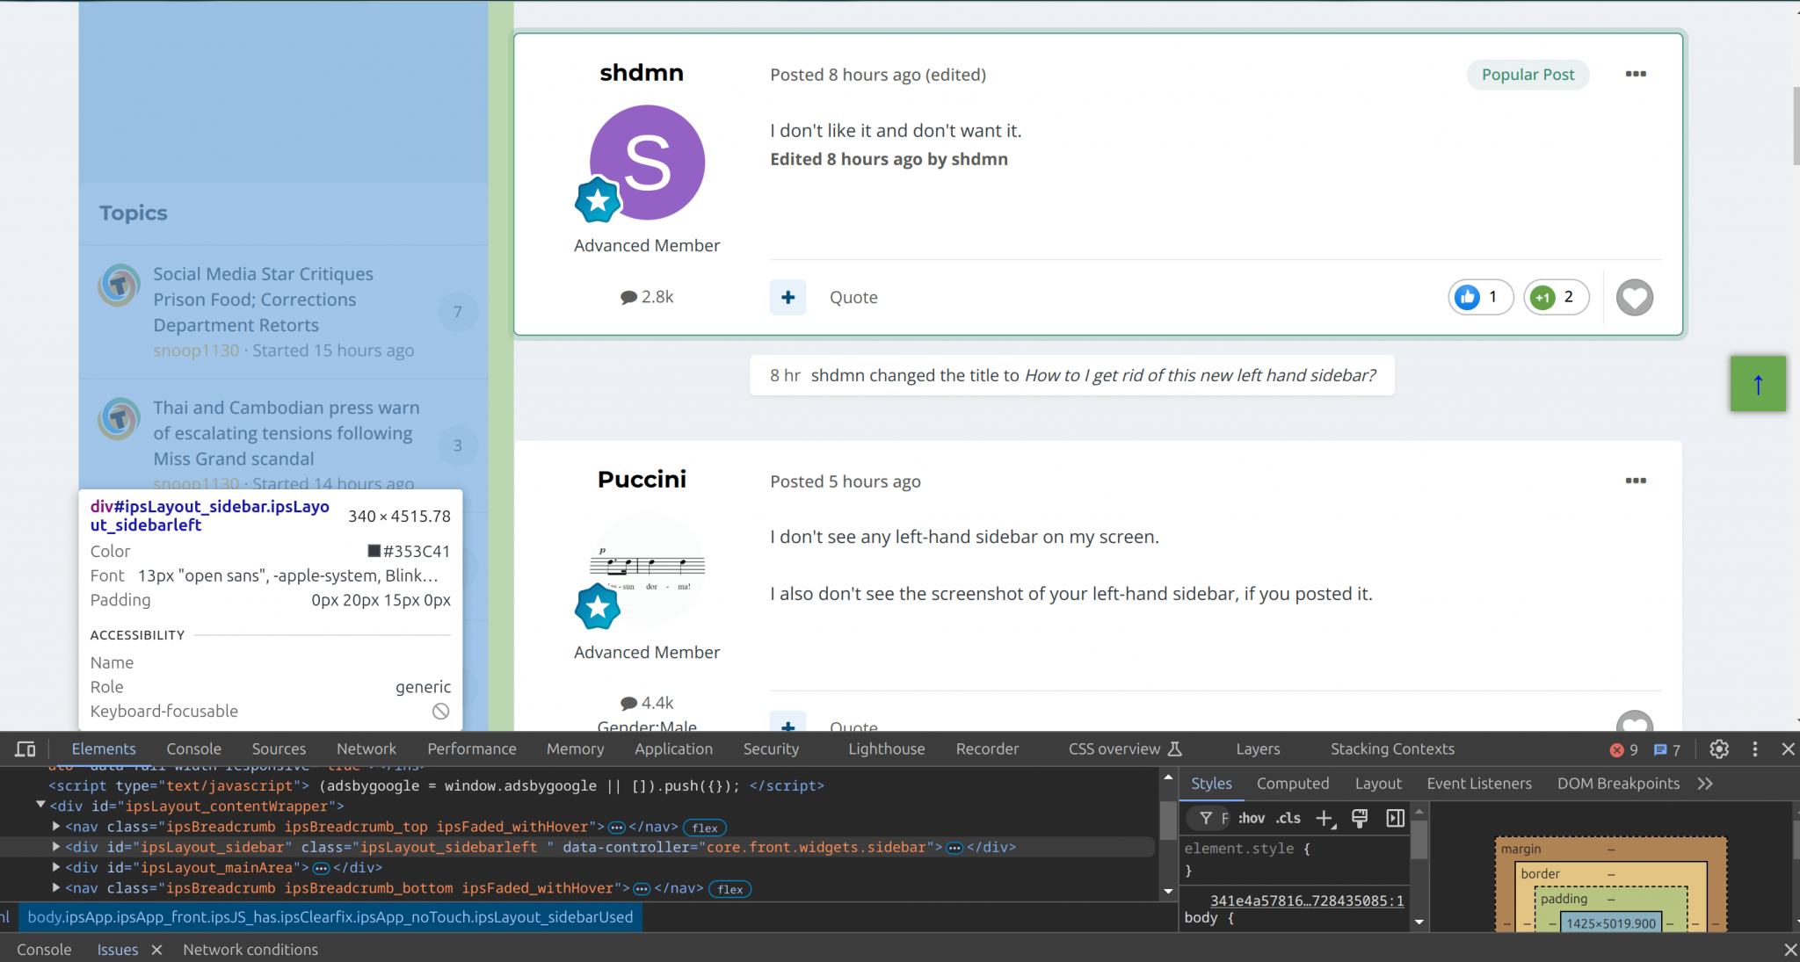Switch to the Console tab in main toolbar
The height and width of the screenshot is (962, 1800).
(193, 749)
